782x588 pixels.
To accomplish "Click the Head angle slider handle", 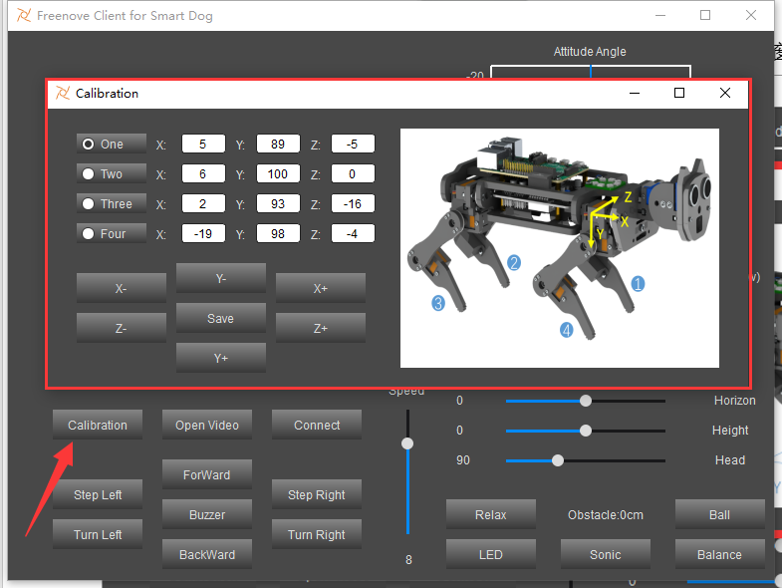I will tap(558, 460).
